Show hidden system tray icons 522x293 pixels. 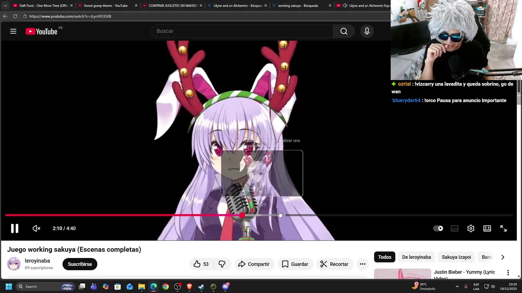[457, 286]
